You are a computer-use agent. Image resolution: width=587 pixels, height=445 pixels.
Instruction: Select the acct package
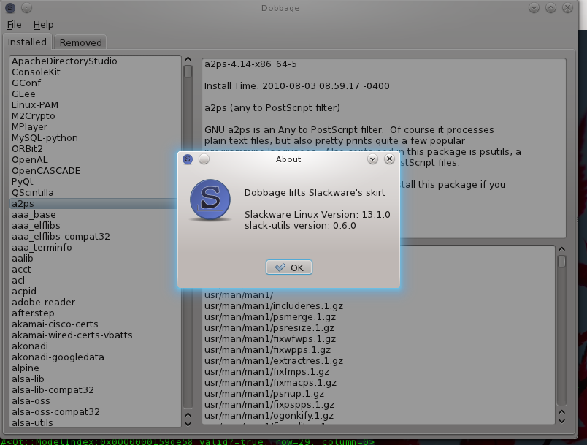(95, 270)
